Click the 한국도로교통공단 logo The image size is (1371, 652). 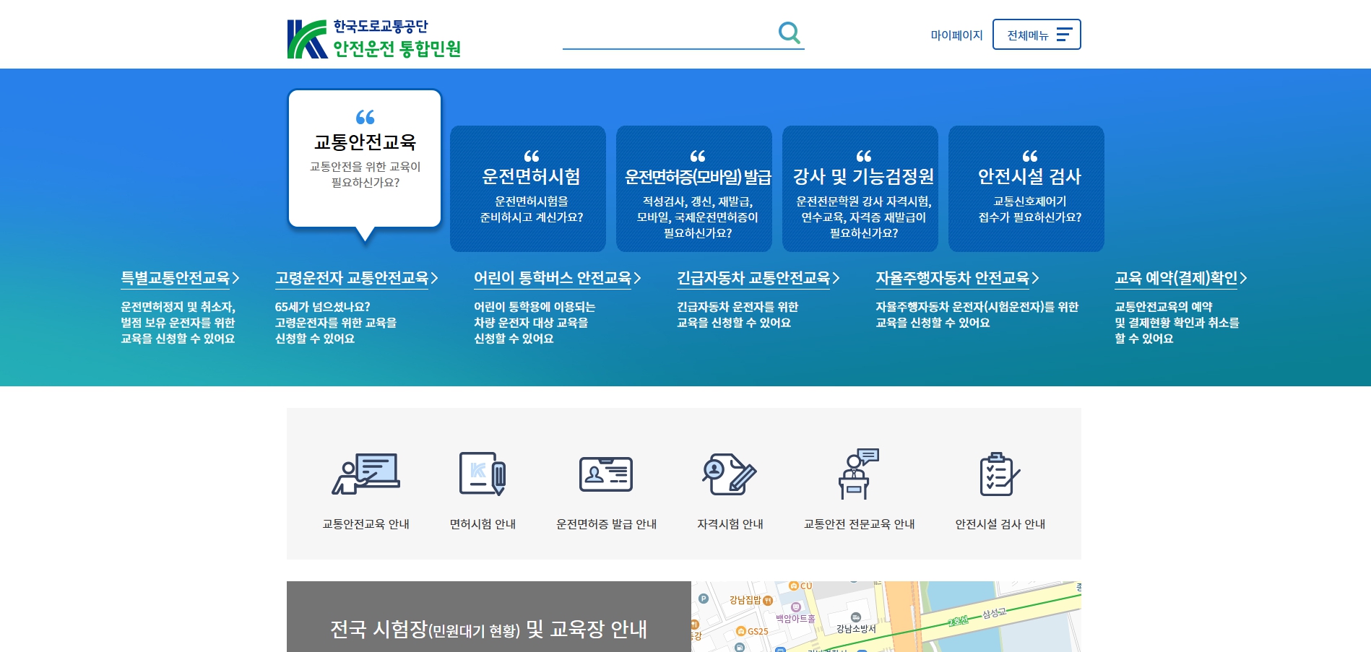tap(373, 38)
